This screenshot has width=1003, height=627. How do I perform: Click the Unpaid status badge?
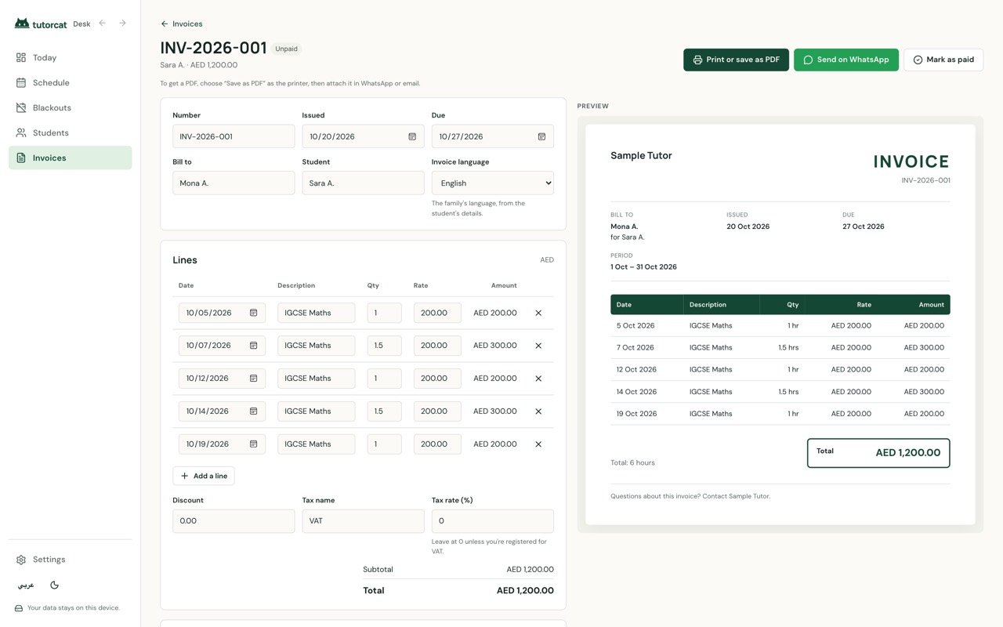click(286, 49)
